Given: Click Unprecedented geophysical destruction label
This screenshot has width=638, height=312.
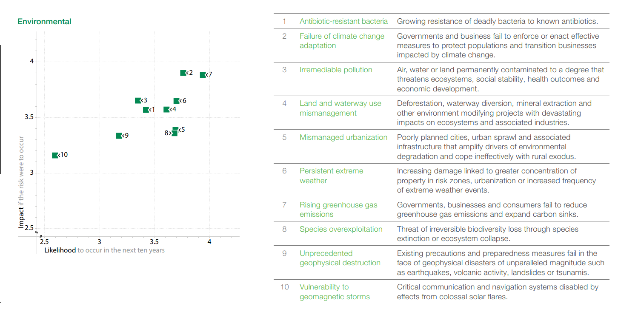Looking at the screenshot, I should click(340, 258).
